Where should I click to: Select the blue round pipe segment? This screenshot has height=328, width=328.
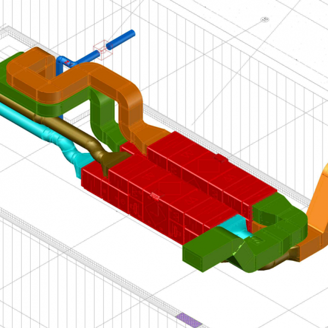tap(122, 39)
